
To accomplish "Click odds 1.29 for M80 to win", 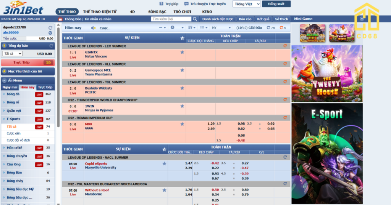I will 211,123.
